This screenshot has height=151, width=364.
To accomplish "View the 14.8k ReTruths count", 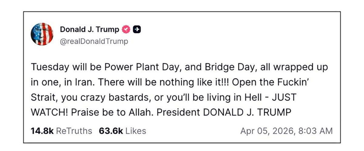I will (42, 131).
